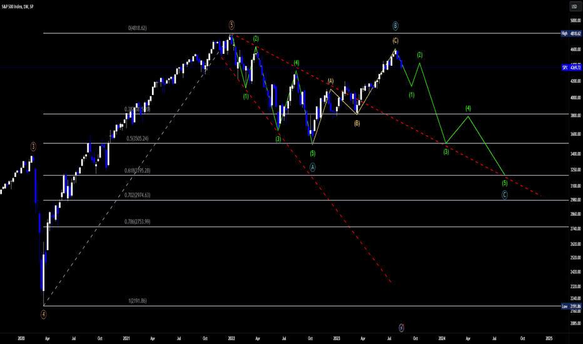583x344 pixels.
Task: Click the SPX current price tag
Action: (x=572, y=67)
